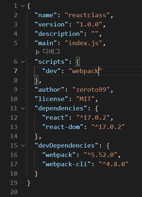Collapse the root object at line 1
The height and width of the screenshot is (197, 142).
point(23,6)
